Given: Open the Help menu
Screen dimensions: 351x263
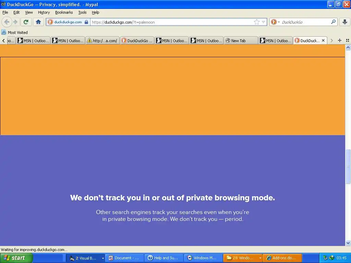Looking at the screenshot, I should pos(95,12).
